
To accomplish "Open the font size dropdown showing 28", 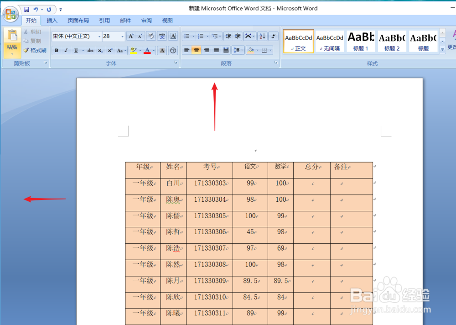I will coord(122,37).
